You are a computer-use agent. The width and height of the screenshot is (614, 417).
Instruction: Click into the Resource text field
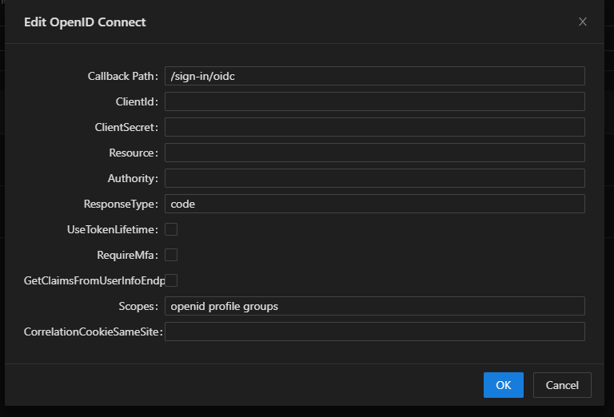pos(374,153)
